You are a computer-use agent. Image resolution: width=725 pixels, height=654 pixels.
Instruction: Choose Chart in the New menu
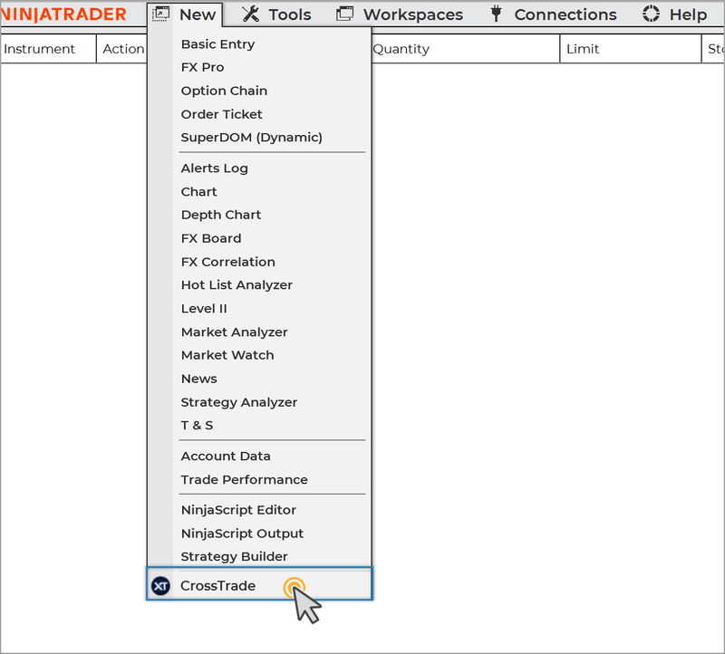coord(198,192)
